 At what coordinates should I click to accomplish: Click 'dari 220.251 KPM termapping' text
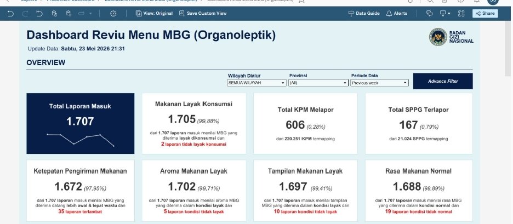306,139
